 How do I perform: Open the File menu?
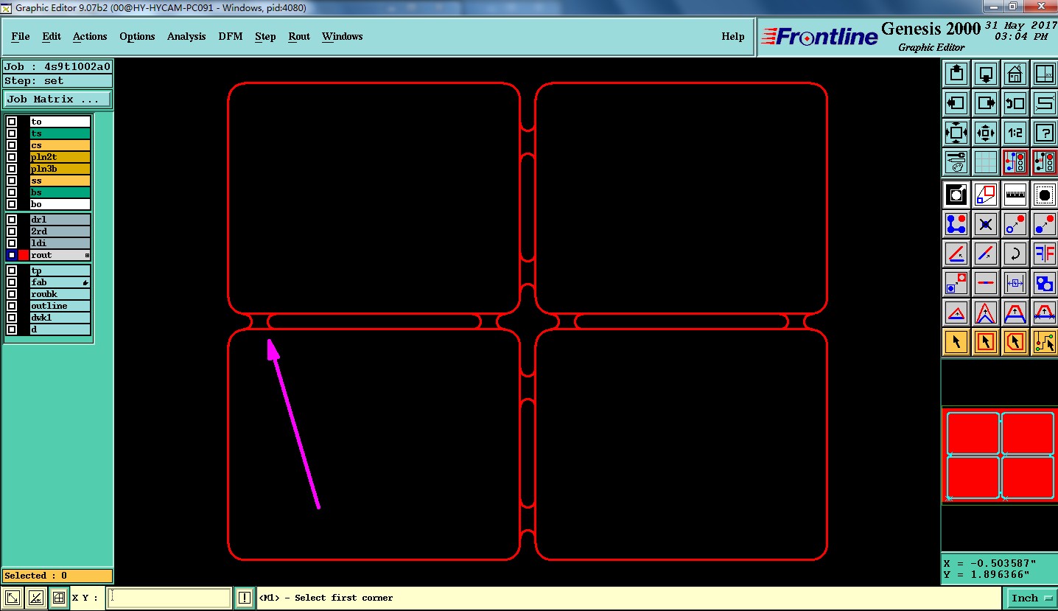click(21, 36)
